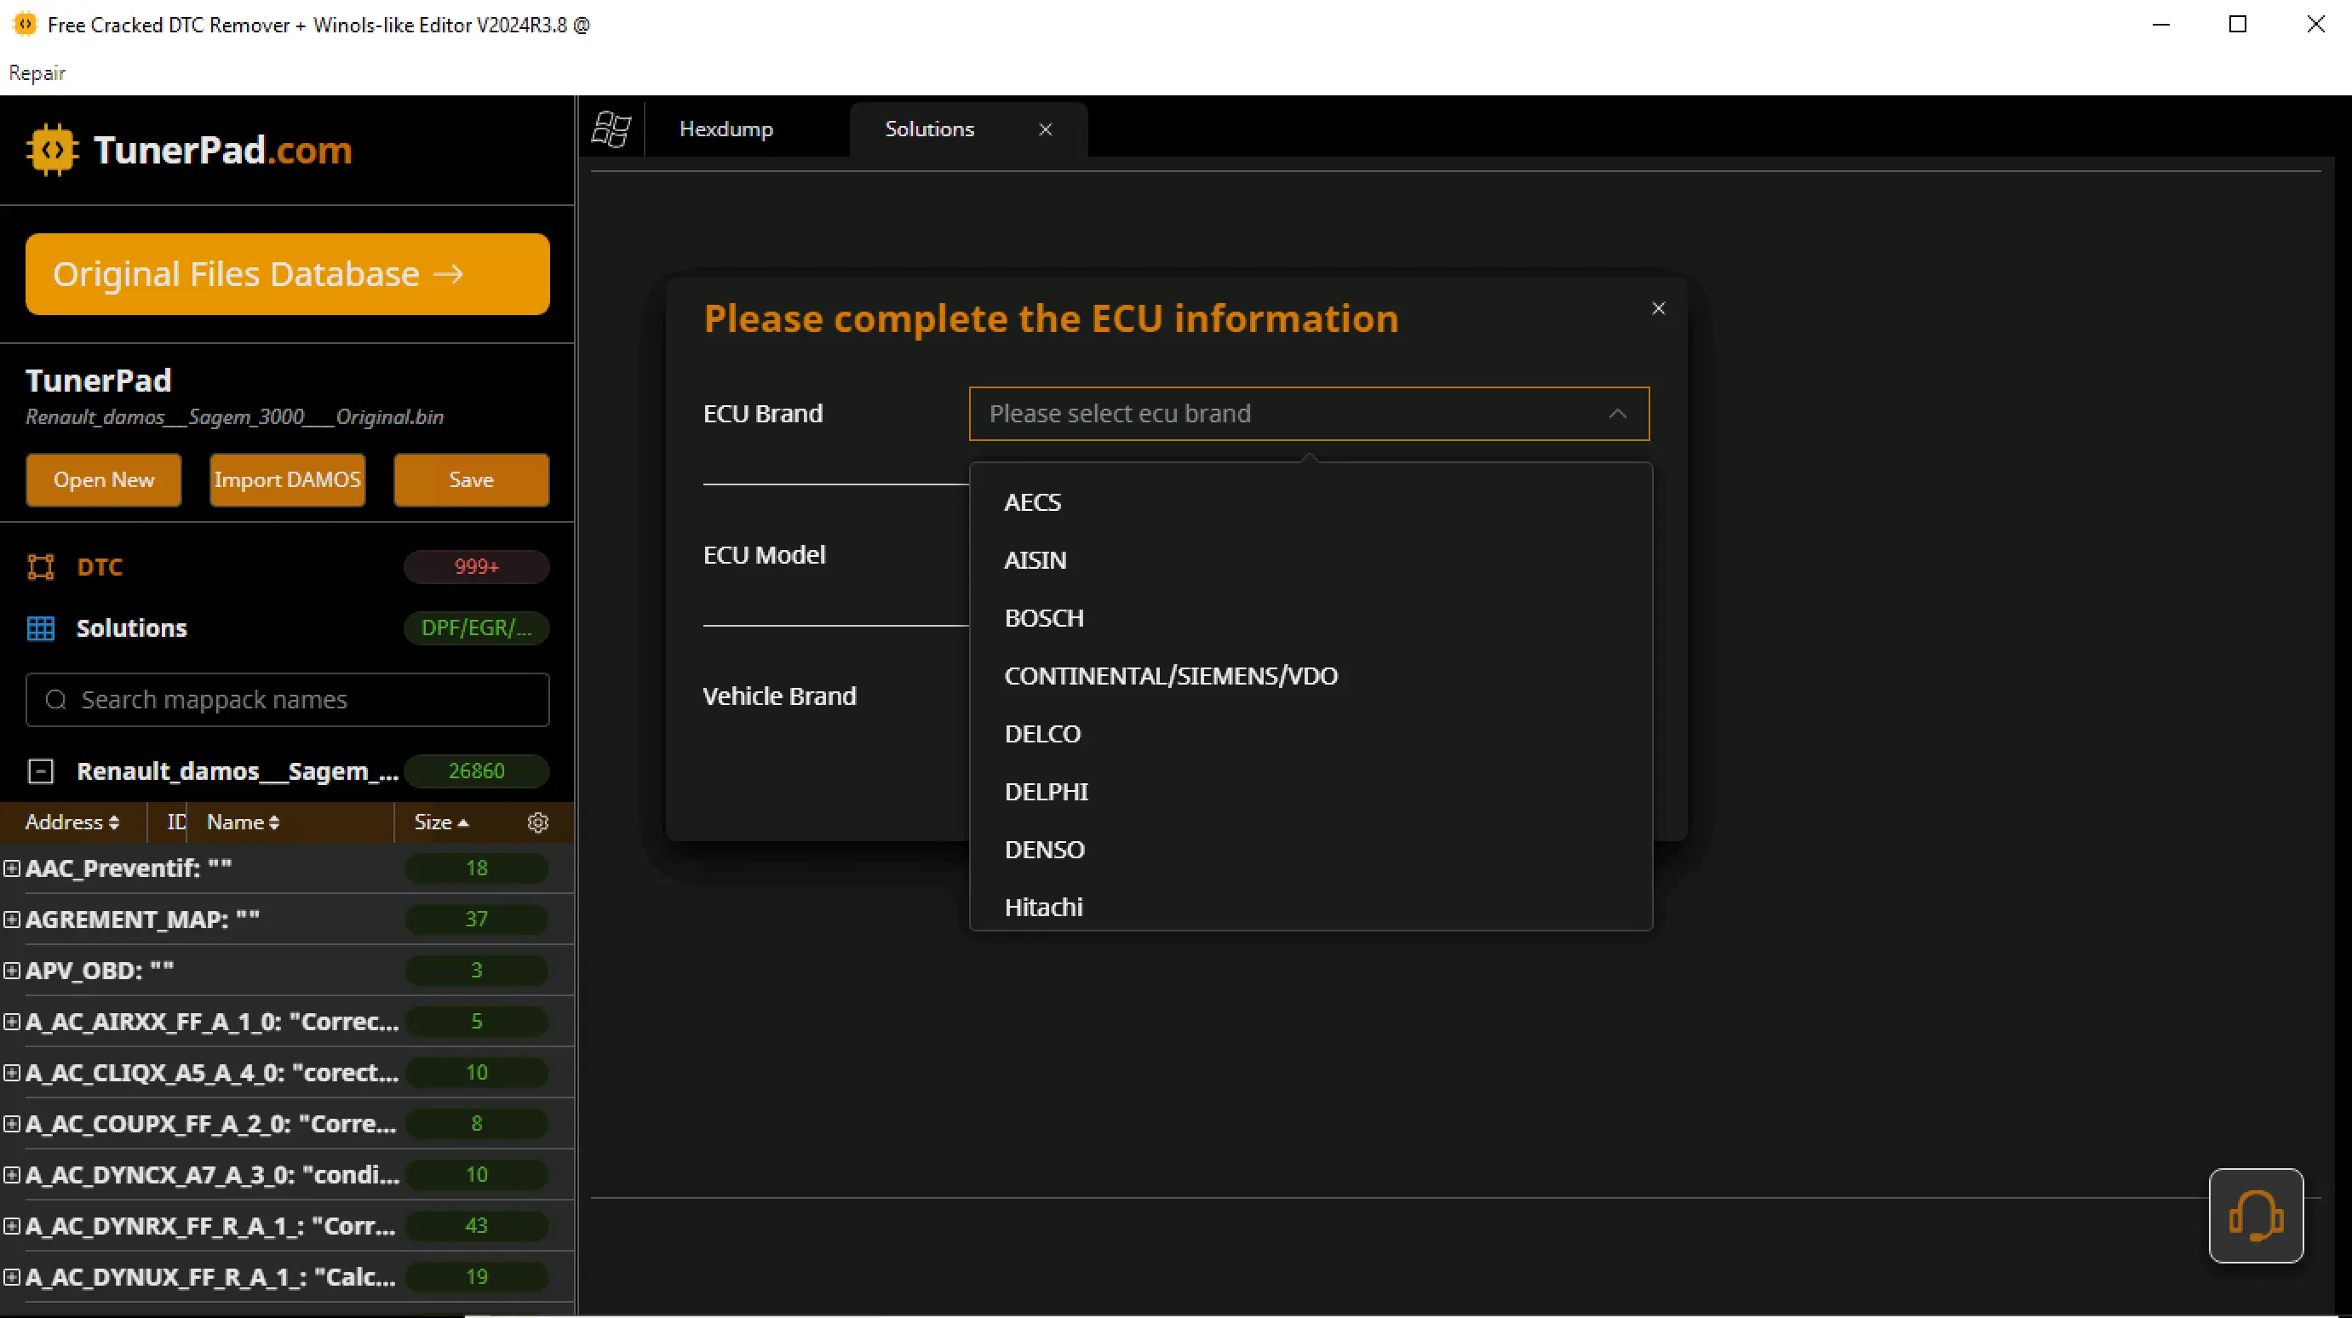Open the Repair menu
Viewport: 2352px width, 1318px height.
tap(37, 73)
